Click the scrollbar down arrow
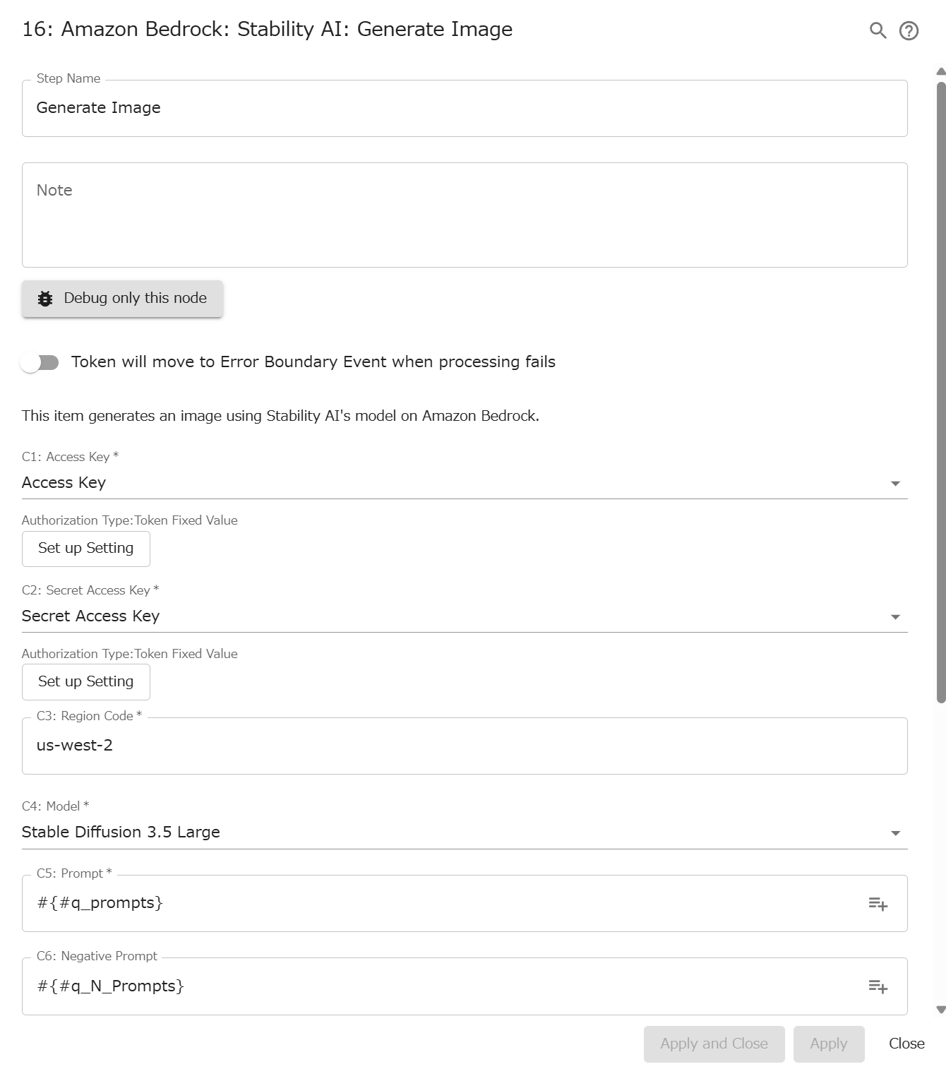 tap(939, 1008)
